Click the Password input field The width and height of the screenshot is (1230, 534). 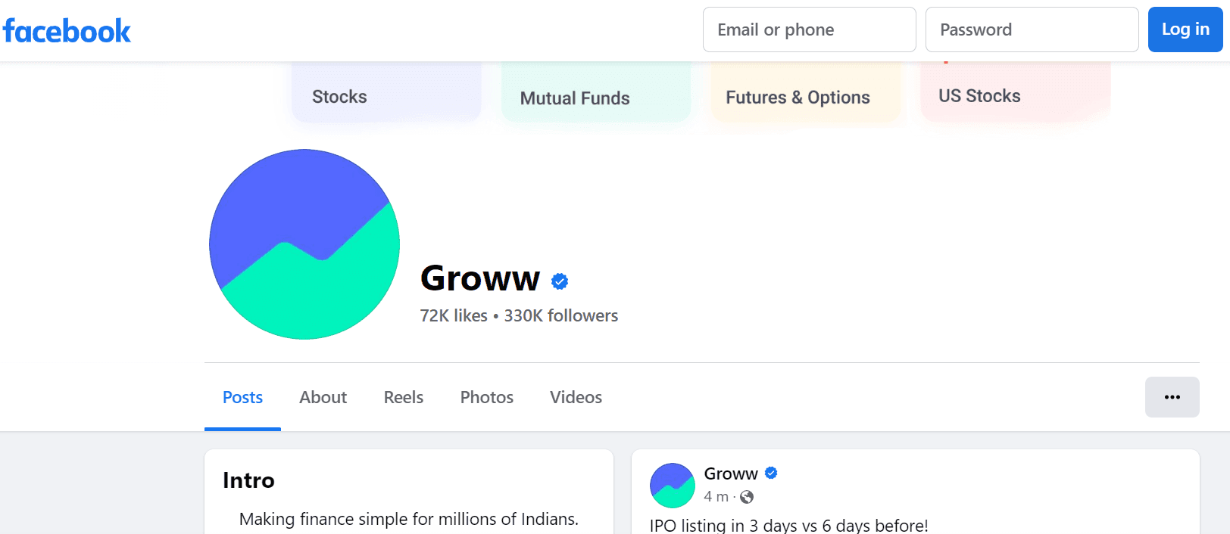coord(1032,29)
